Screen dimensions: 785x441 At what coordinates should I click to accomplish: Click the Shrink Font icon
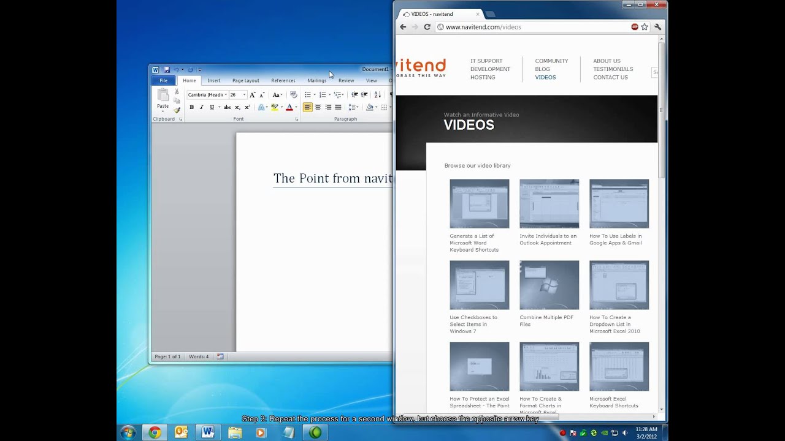[x=262, y=95]
